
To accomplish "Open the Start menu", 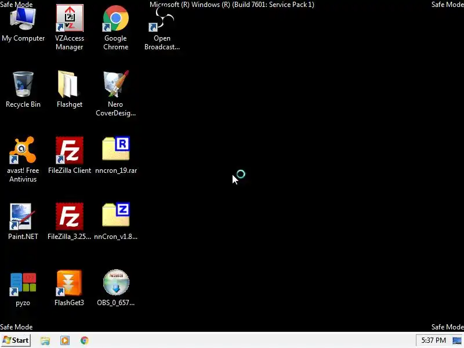I will pyautogui.click(x=16, y=340).
